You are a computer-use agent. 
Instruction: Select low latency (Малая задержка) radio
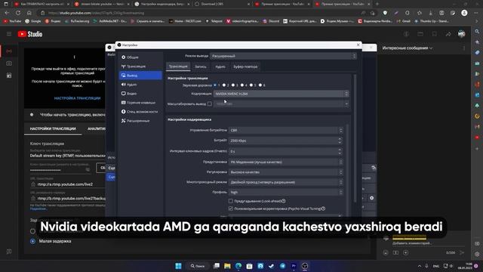click(32, 242)
